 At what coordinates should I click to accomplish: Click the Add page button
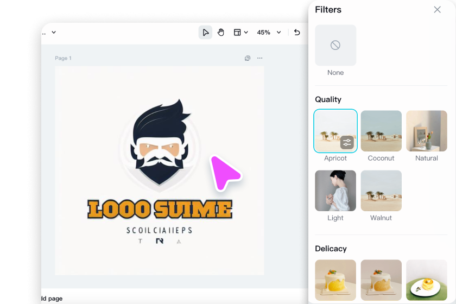pyautogui.click(x=52, y=299)
